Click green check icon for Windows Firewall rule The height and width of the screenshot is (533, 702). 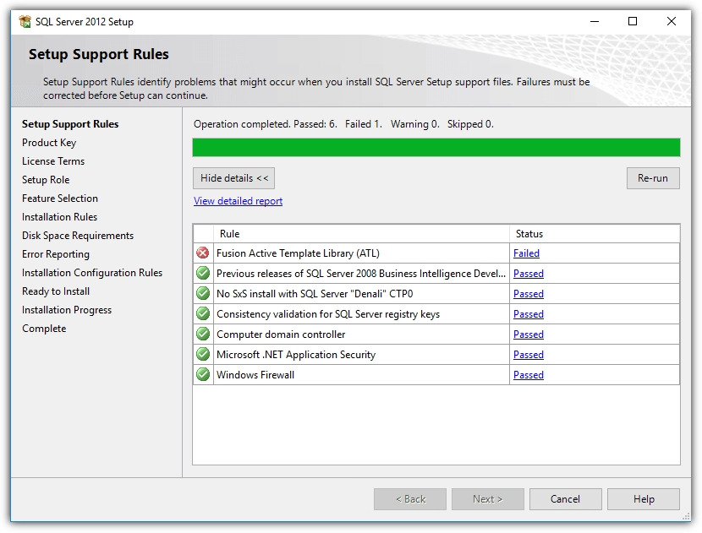[203, 374]
